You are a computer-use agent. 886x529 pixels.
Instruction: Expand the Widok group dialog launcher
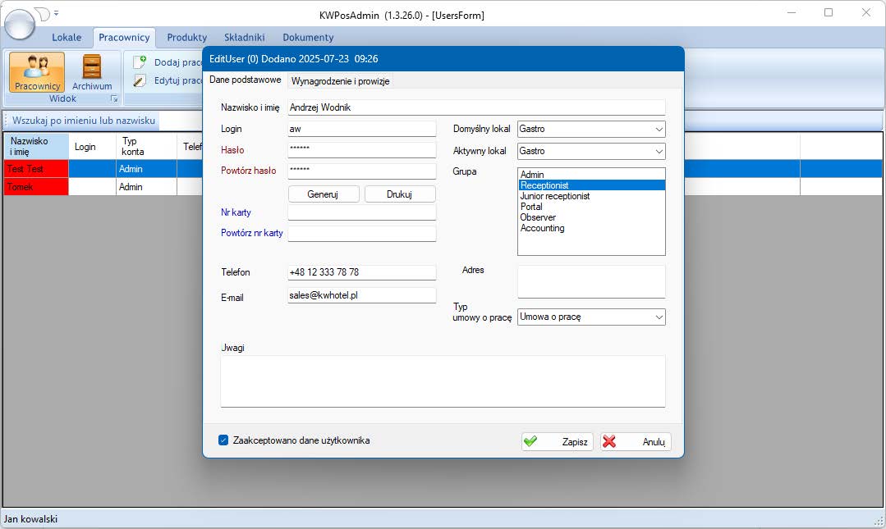coord(114,99)
